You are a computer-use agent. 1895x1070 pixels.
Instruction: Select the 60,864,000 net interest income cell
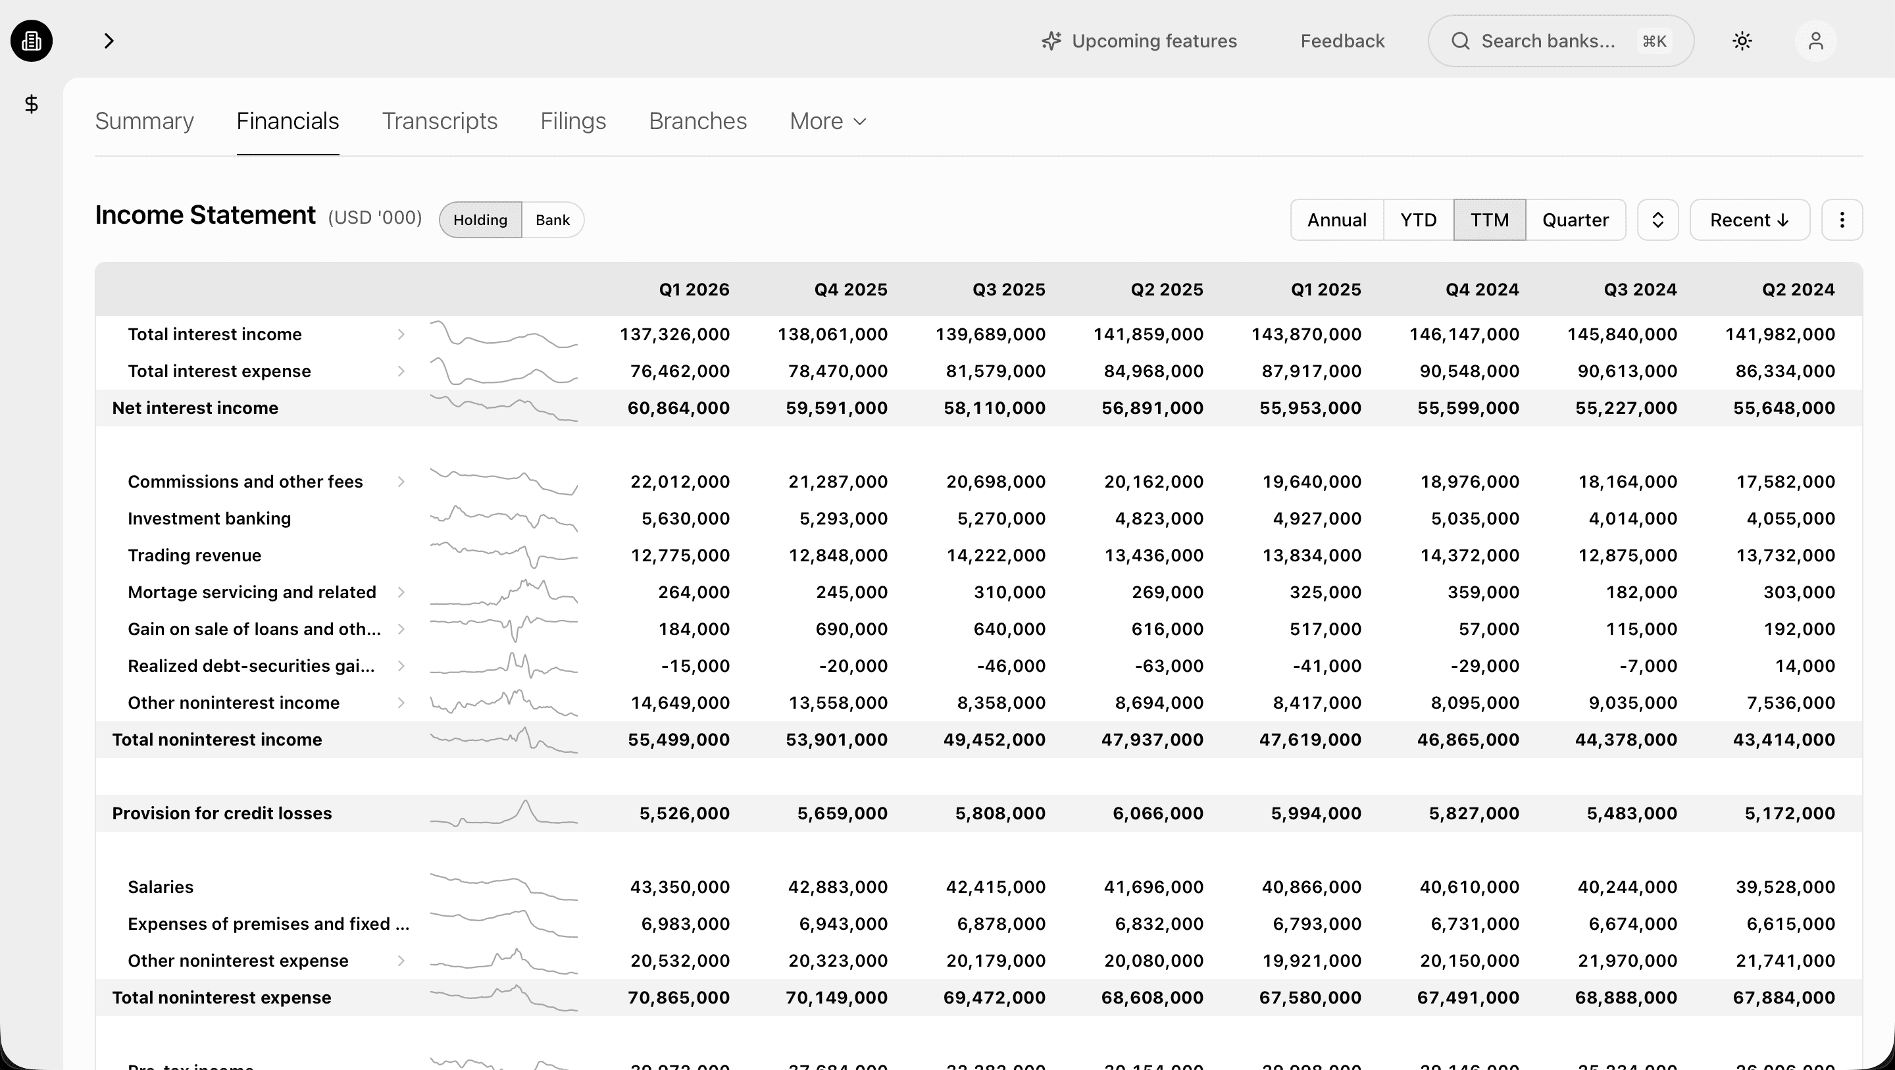pyautogui.click(x=678, y=408)
